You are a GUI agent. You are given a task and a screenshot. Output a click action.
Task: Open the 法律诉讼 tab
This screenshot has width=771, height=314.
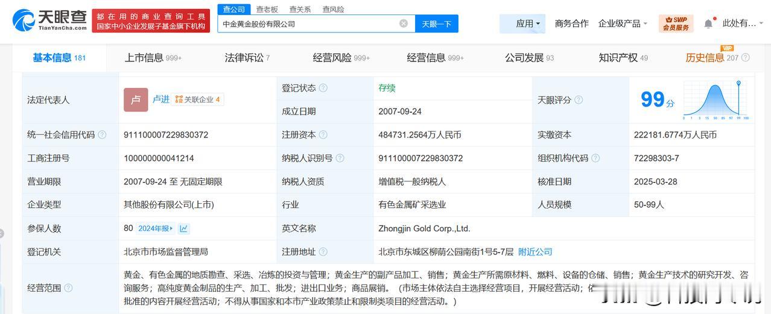[x=247, y=58]
